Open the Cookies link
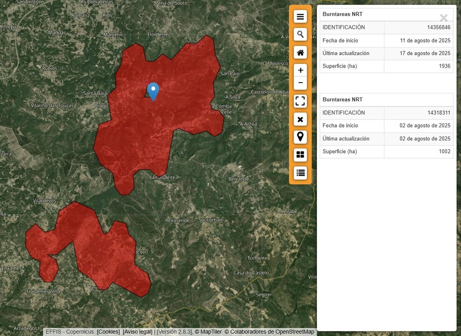 pyautogui.click(x=108, y=332)
